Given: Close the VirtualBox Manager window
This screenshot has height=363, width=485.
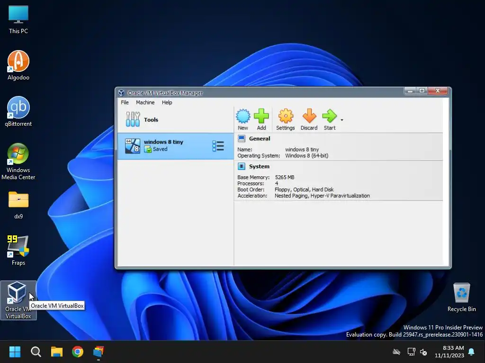Looking at the screenshot, I should [438, 91].
